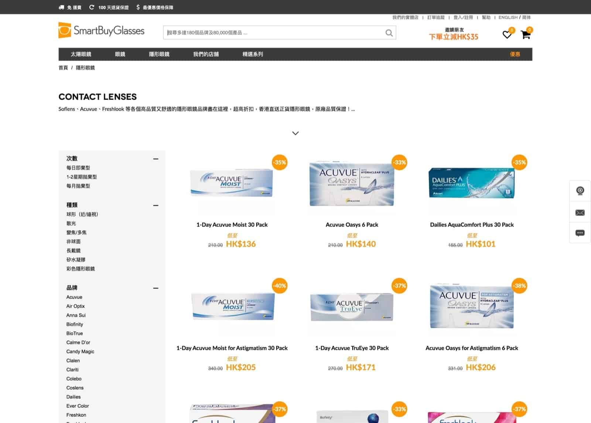Open the webcam virtual try-on icon

tap(580, 191)
